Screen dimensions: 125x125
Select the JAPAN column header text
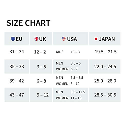click(x=107, y=39)
